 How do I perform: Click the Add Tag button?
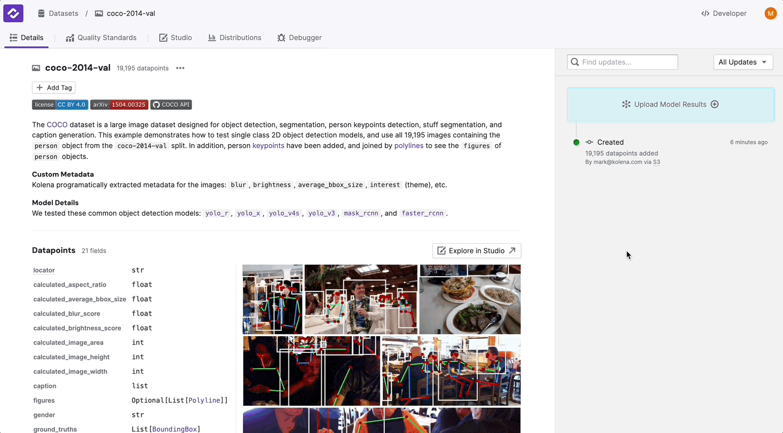pyautogui.click(x=53, y=88)
